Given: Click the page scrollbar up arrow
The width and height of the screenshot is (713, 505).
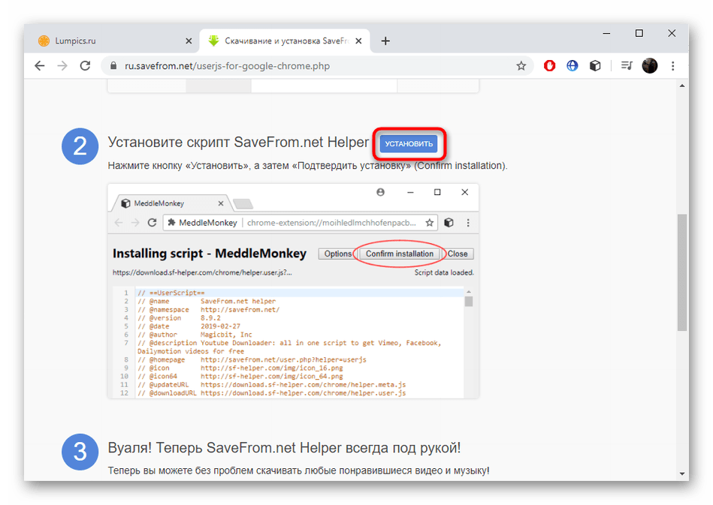Looking at the screenshot, I should click(682, 86).
